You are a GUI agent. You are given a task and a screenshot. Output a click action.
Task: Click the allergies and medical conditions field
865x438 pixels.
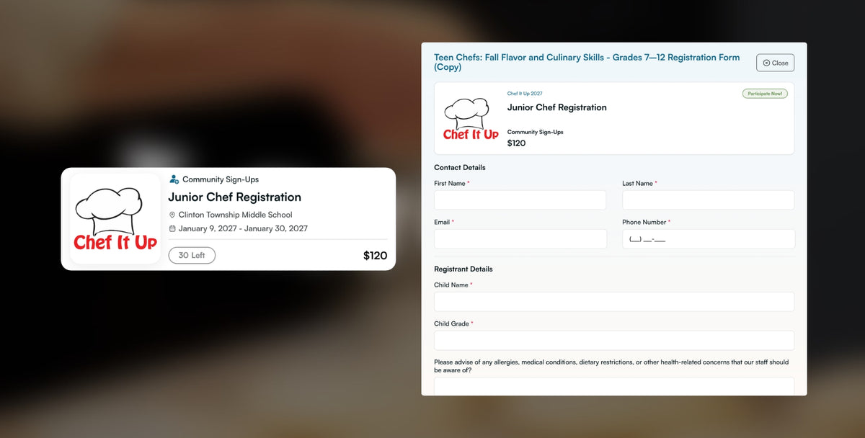coord(614,386)
